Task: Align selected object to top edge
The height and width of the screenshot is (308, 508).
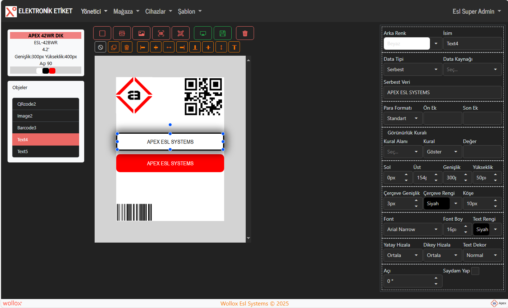Action: coord(234,47)
